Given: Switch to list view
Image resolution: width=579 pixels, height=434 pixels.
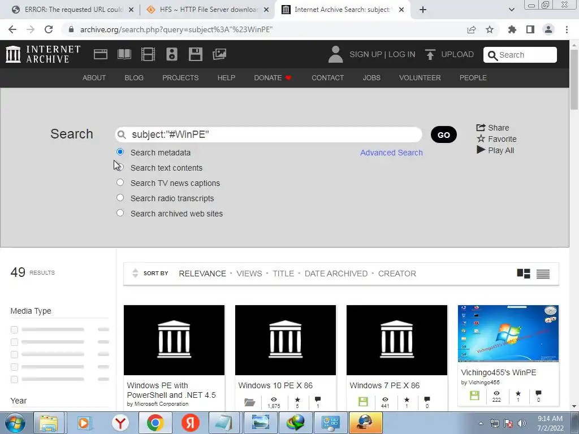Looking at the screenshot, I should tap(543, 274).
